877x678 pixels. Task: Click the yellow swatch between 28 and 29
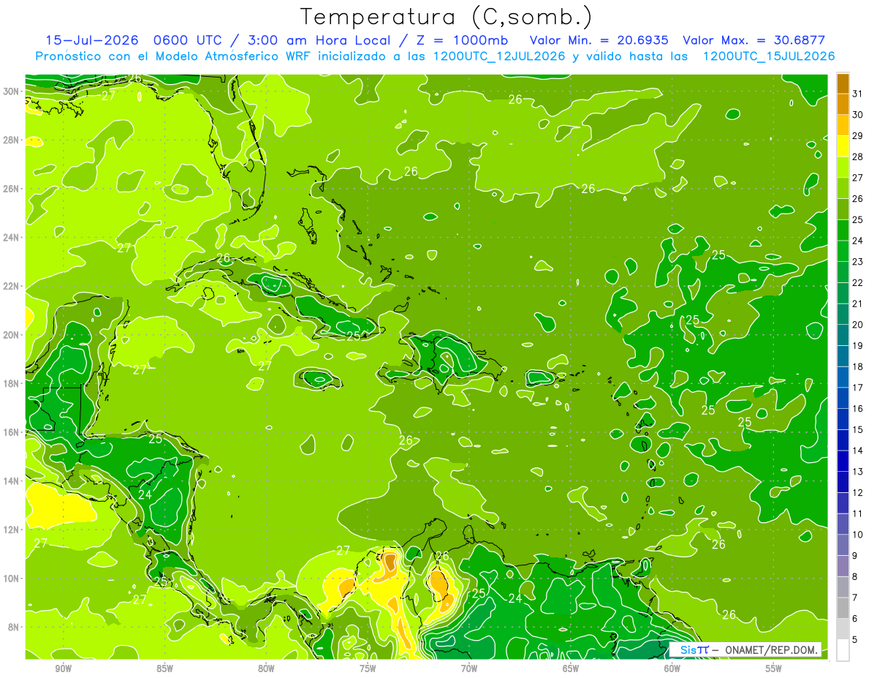pyautogui.click(x=843, y=146)
